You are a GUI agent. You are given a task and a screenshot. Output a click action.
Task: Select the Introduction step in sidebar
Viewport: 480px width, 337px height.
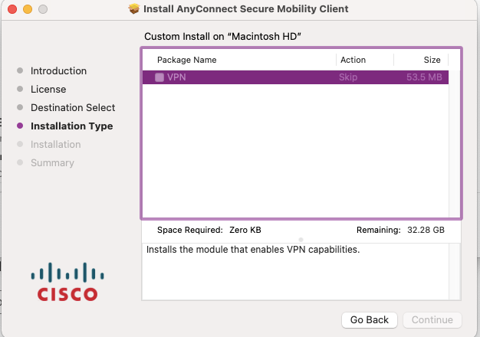58,71
